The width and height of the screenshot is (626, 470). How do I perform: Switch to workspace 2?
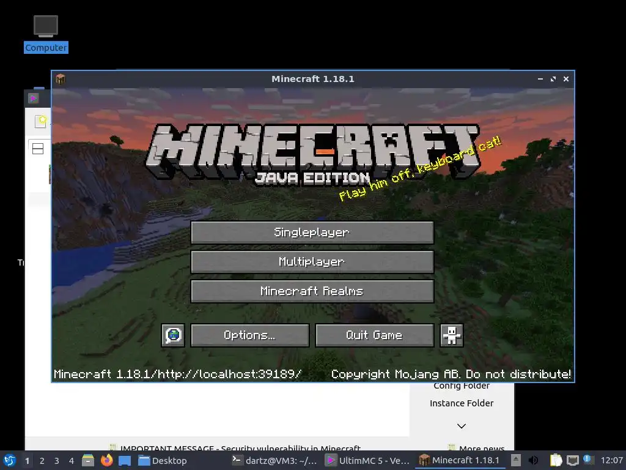tap(42, 461)
